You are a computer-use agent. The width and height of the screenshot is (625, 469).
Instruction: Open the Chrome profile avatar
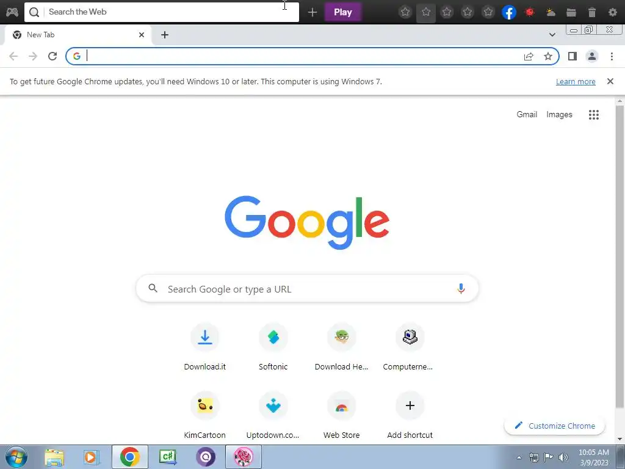(592, 56)
